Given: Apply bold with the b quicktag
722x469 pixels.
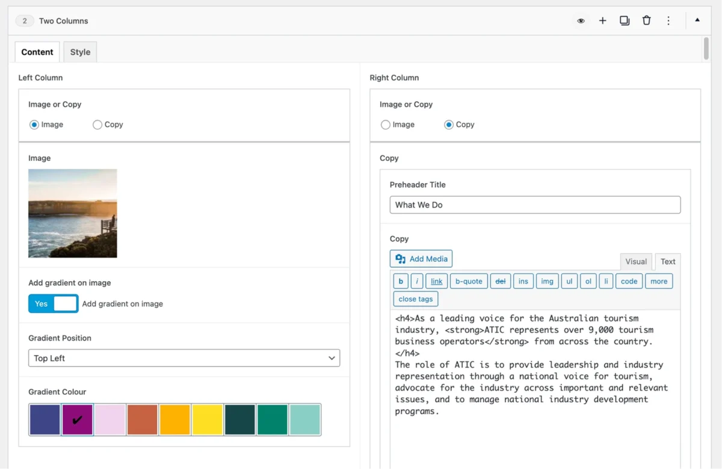Looking at the screenshot, I should (400, 281).
